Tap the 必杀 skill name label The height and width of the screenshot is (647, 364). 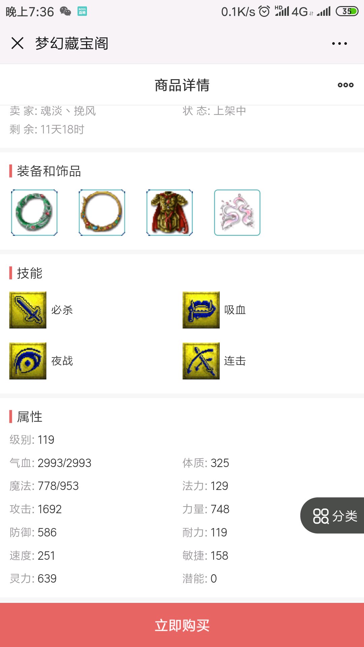tap(62, 310)
